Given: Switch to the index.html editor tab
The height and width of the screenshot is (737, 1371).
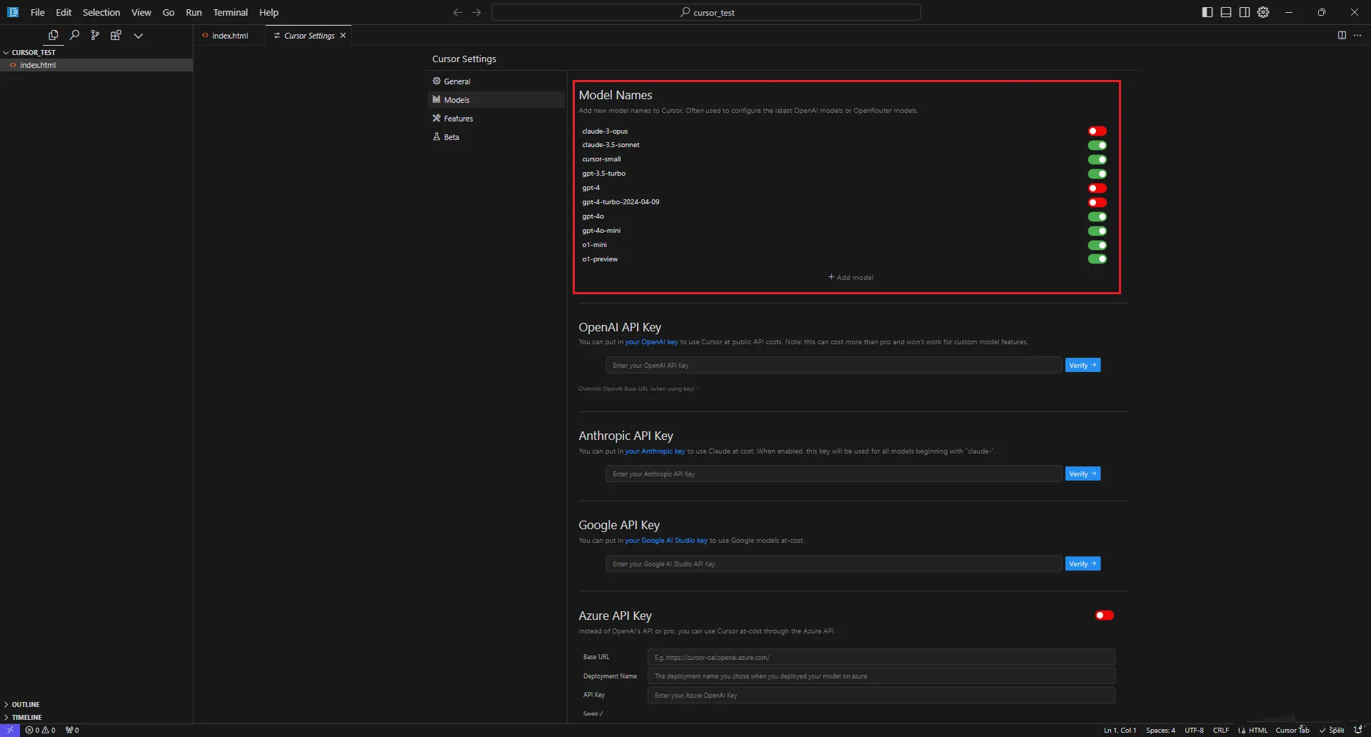Looking at the screenshot, I should [x=229, y=36].
